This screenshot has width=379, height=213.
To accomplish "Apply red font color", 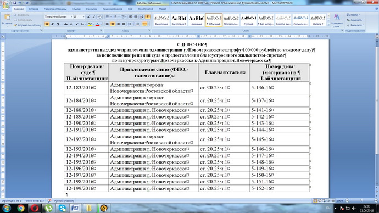I will point(97,24).
